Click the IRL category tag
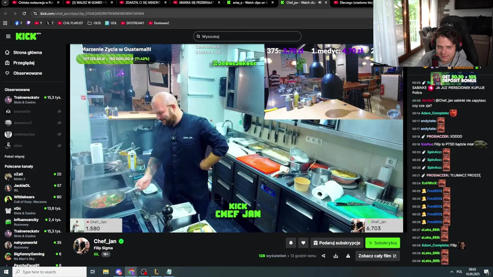The width and height of the screenshot is (493, 277). (x=96, y=254)
